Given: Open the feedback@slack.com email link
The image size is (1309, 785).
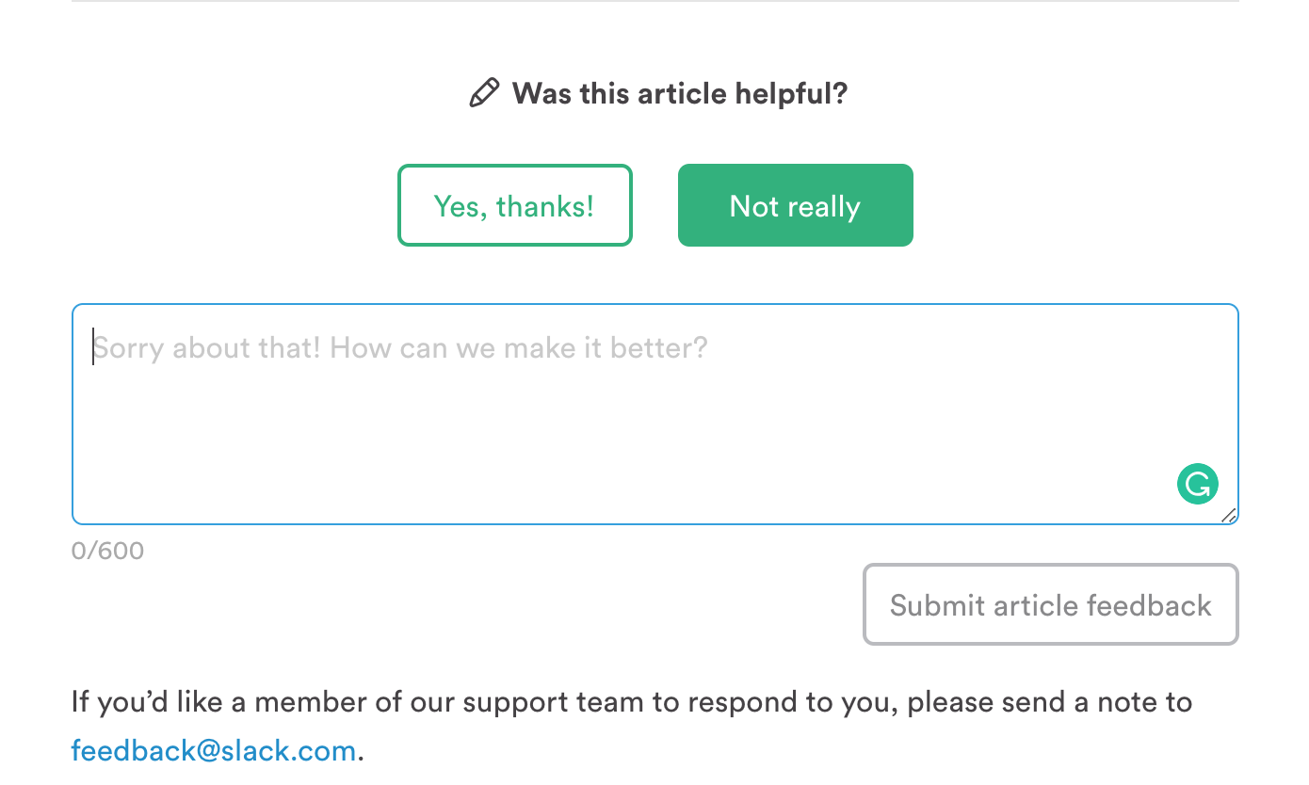Looking at the screenshot, I should point(214,750).
